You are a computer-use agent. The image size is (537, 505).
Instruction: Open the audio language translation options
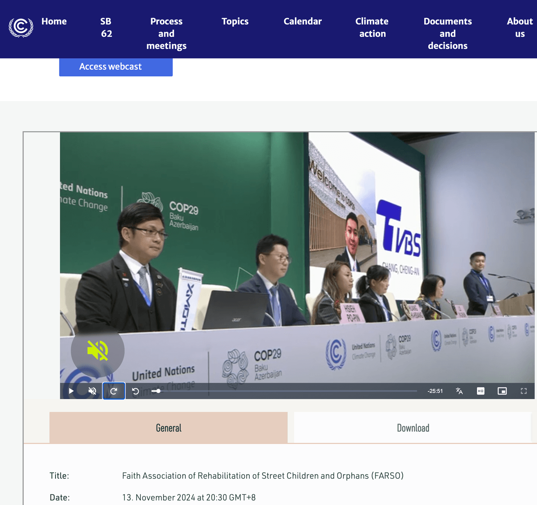(x=459, y=391)
